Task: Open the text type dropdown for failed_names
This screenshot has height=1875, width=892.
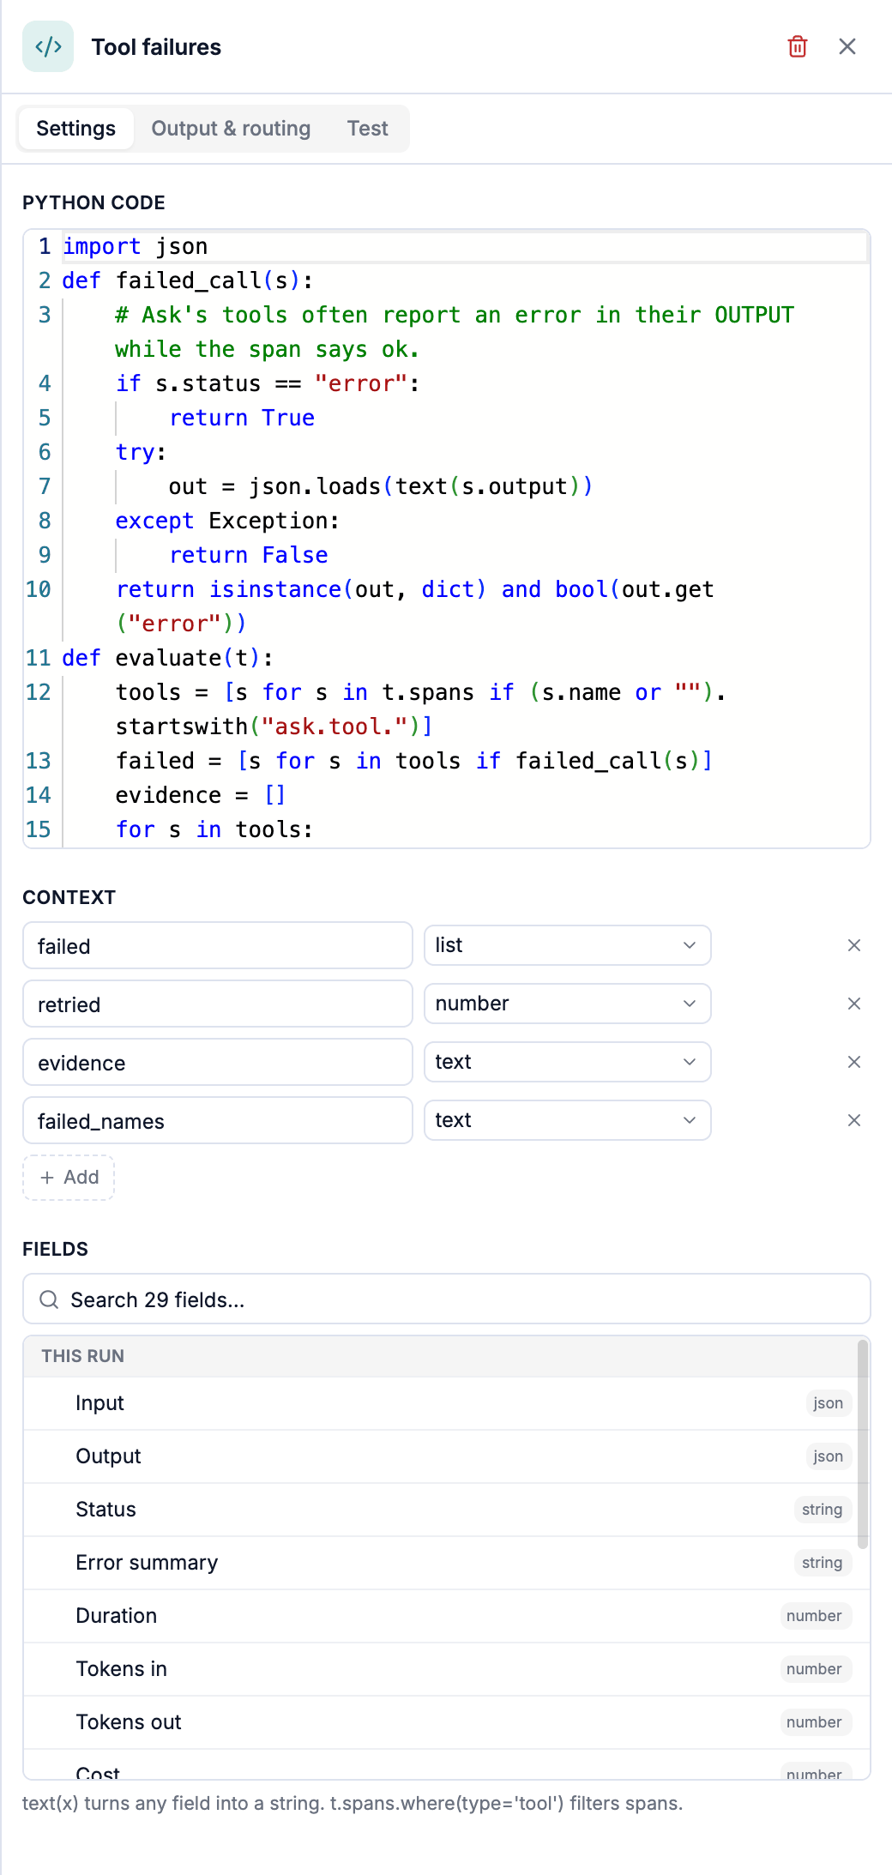Action: pyautogui.click(x=568, y=1120)
